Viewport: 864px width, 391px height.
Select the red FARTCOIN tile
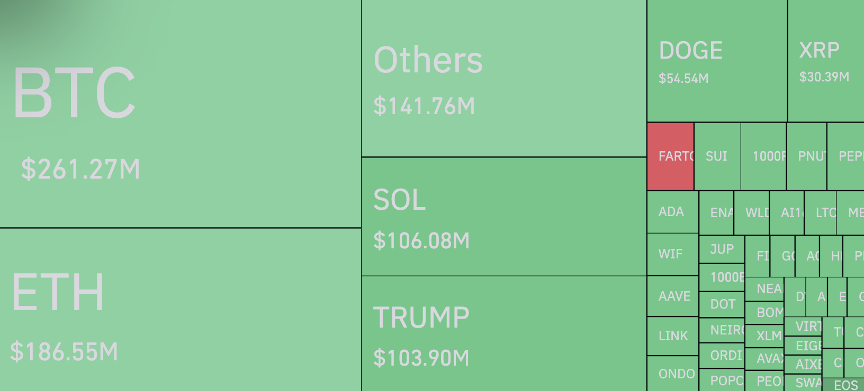click(670, 156)
